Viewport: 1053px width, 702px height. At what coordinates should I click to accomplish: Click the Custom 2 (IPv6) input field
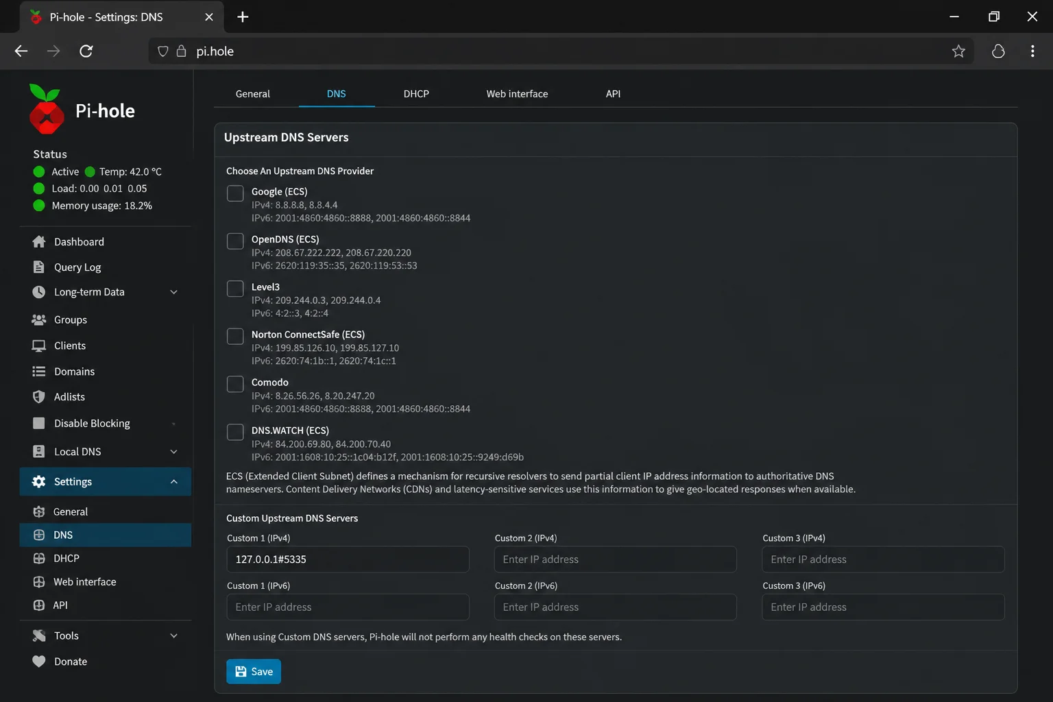point(616,607)
